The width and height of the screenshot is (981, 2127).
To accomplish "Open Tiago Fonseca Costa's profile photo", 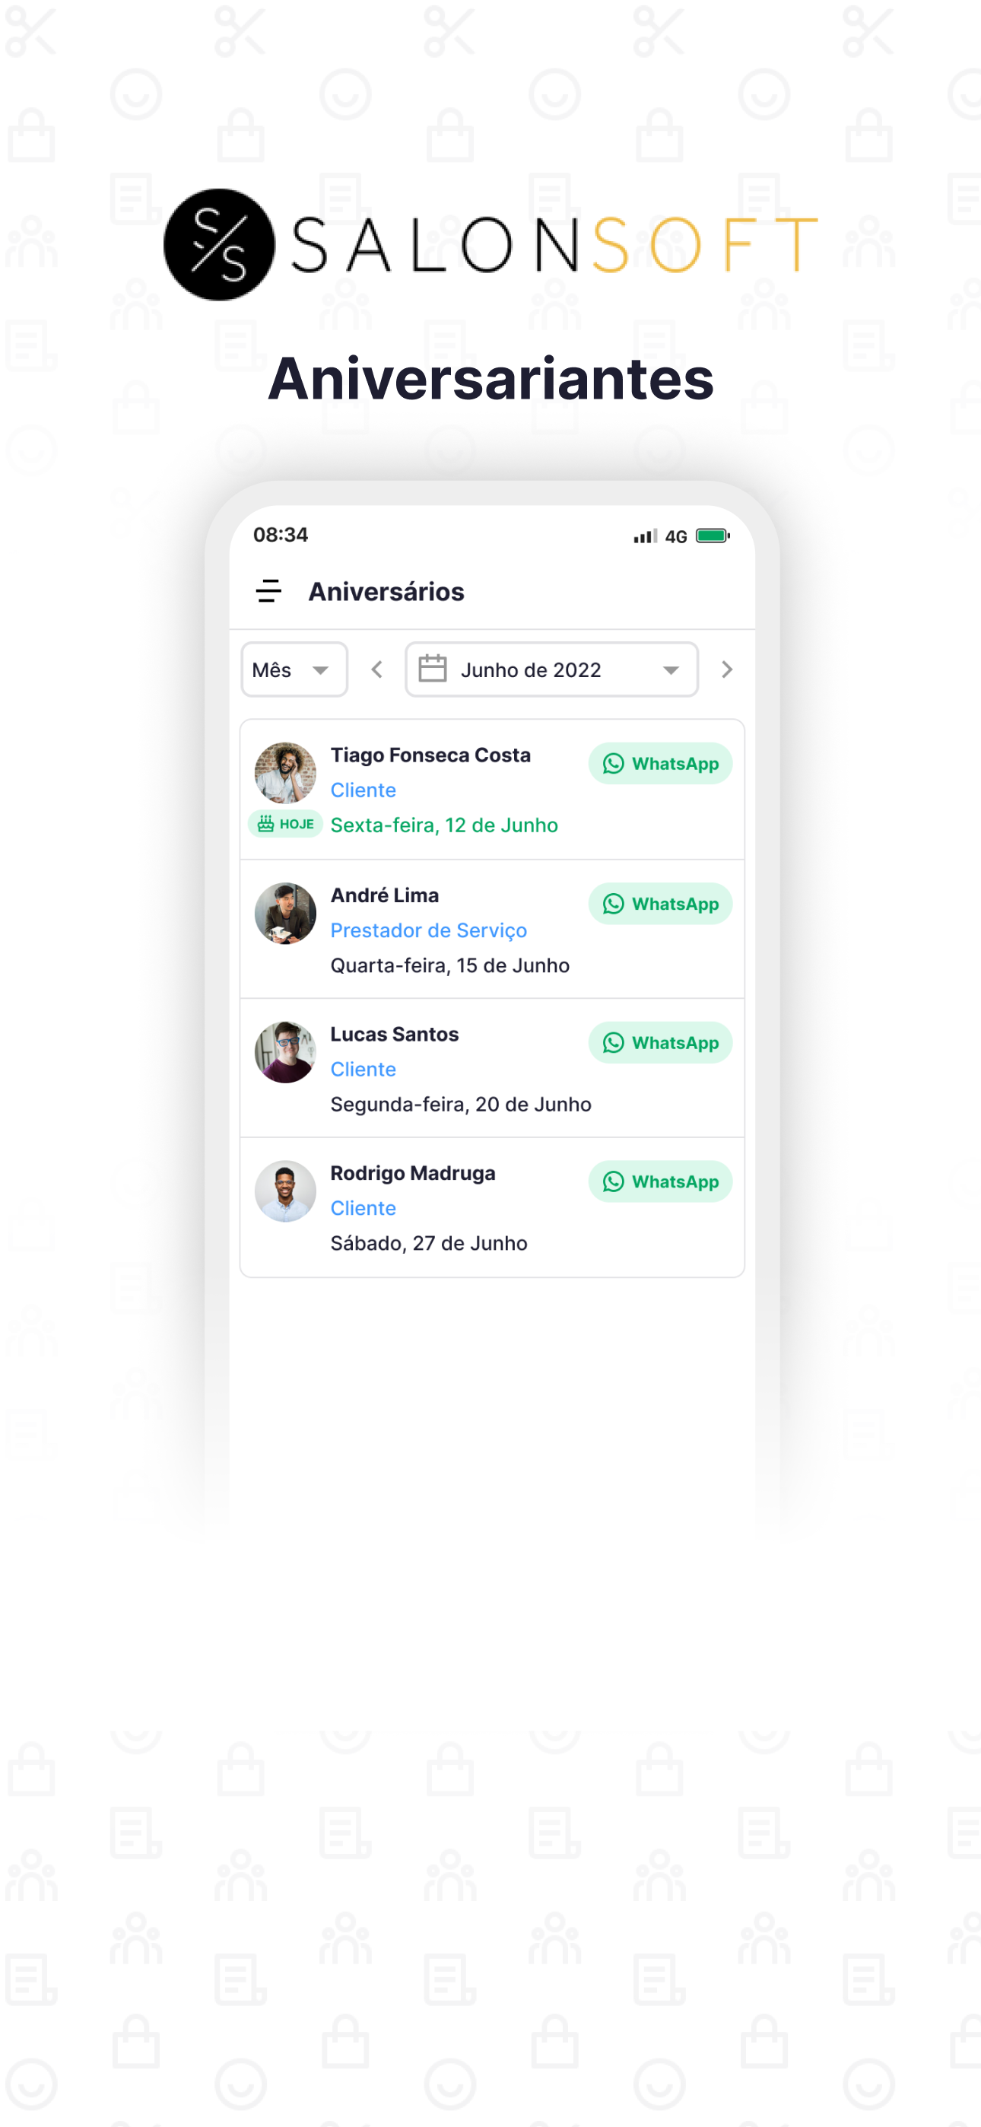I will tap(285, 773).
